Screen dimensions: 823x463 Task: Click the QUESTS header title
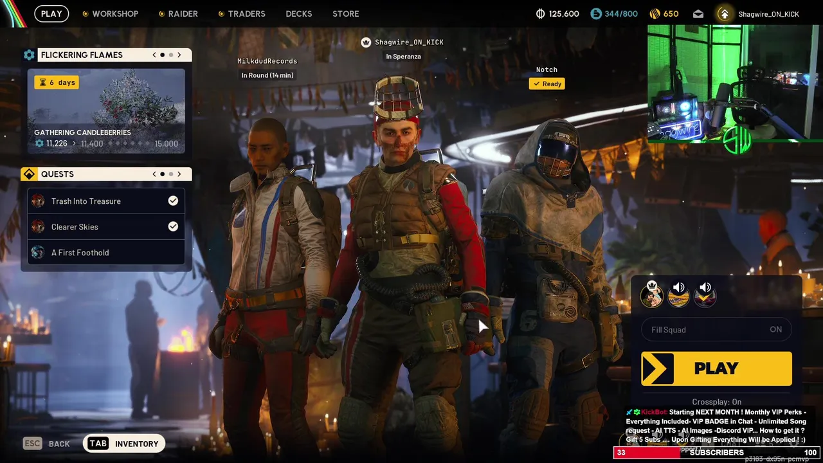[x=57, y=174]
